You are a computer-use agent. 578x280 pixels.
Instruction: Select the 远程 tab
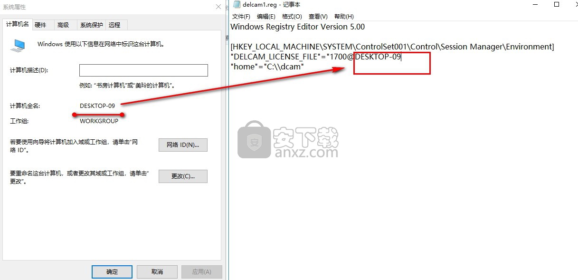click(x=114, y=25)
